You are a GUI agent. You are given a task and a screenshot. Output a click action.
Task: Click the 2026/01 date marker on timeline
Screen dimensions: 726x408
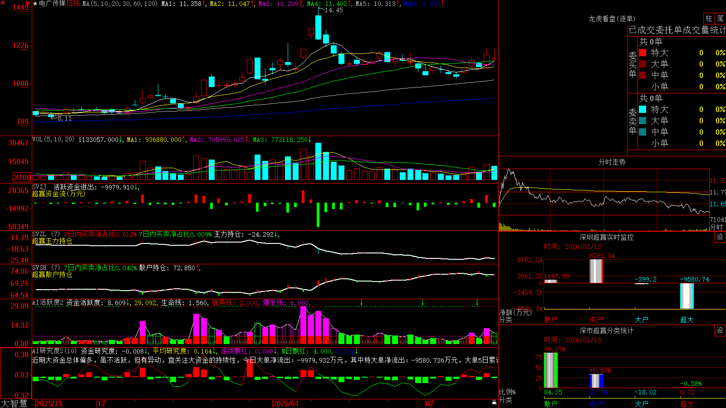pos(286,403)
